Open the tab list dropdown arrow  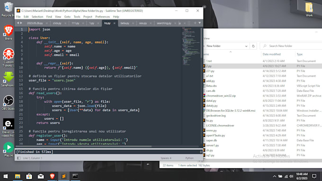pyautogui.click(x=200, y=23)
